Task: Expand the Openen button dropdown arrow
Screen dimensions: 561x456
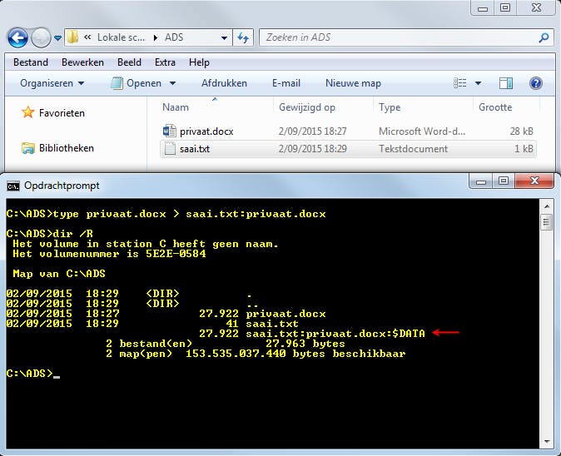Action: tap(172, 83)
